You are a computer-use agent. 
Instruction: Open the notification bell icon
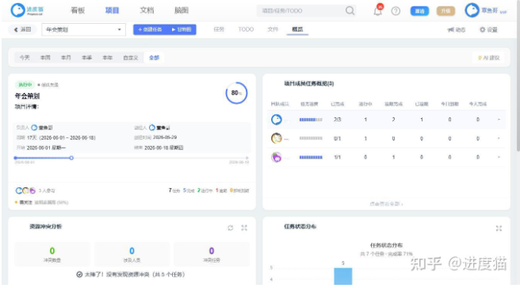point(378,11)
